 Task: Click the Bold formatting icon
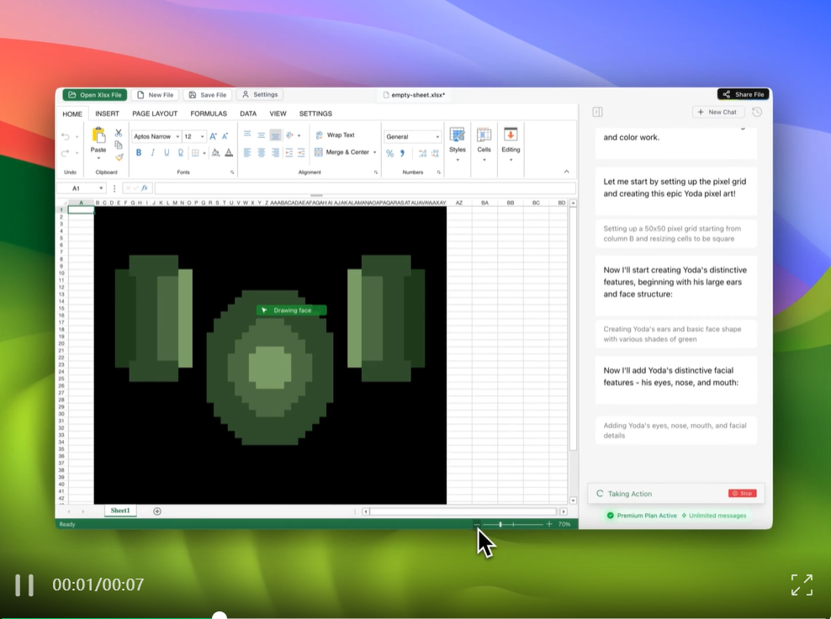point(139,153)
